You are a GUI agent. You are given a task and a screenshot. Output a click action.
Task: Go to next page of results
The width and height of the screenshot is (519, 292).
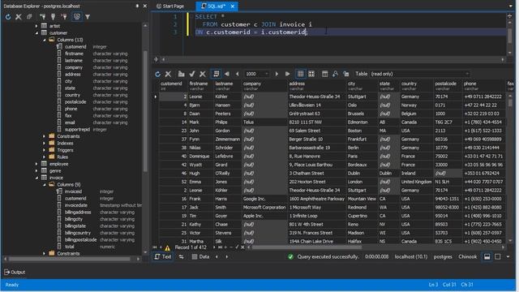(x=277, y=74)
